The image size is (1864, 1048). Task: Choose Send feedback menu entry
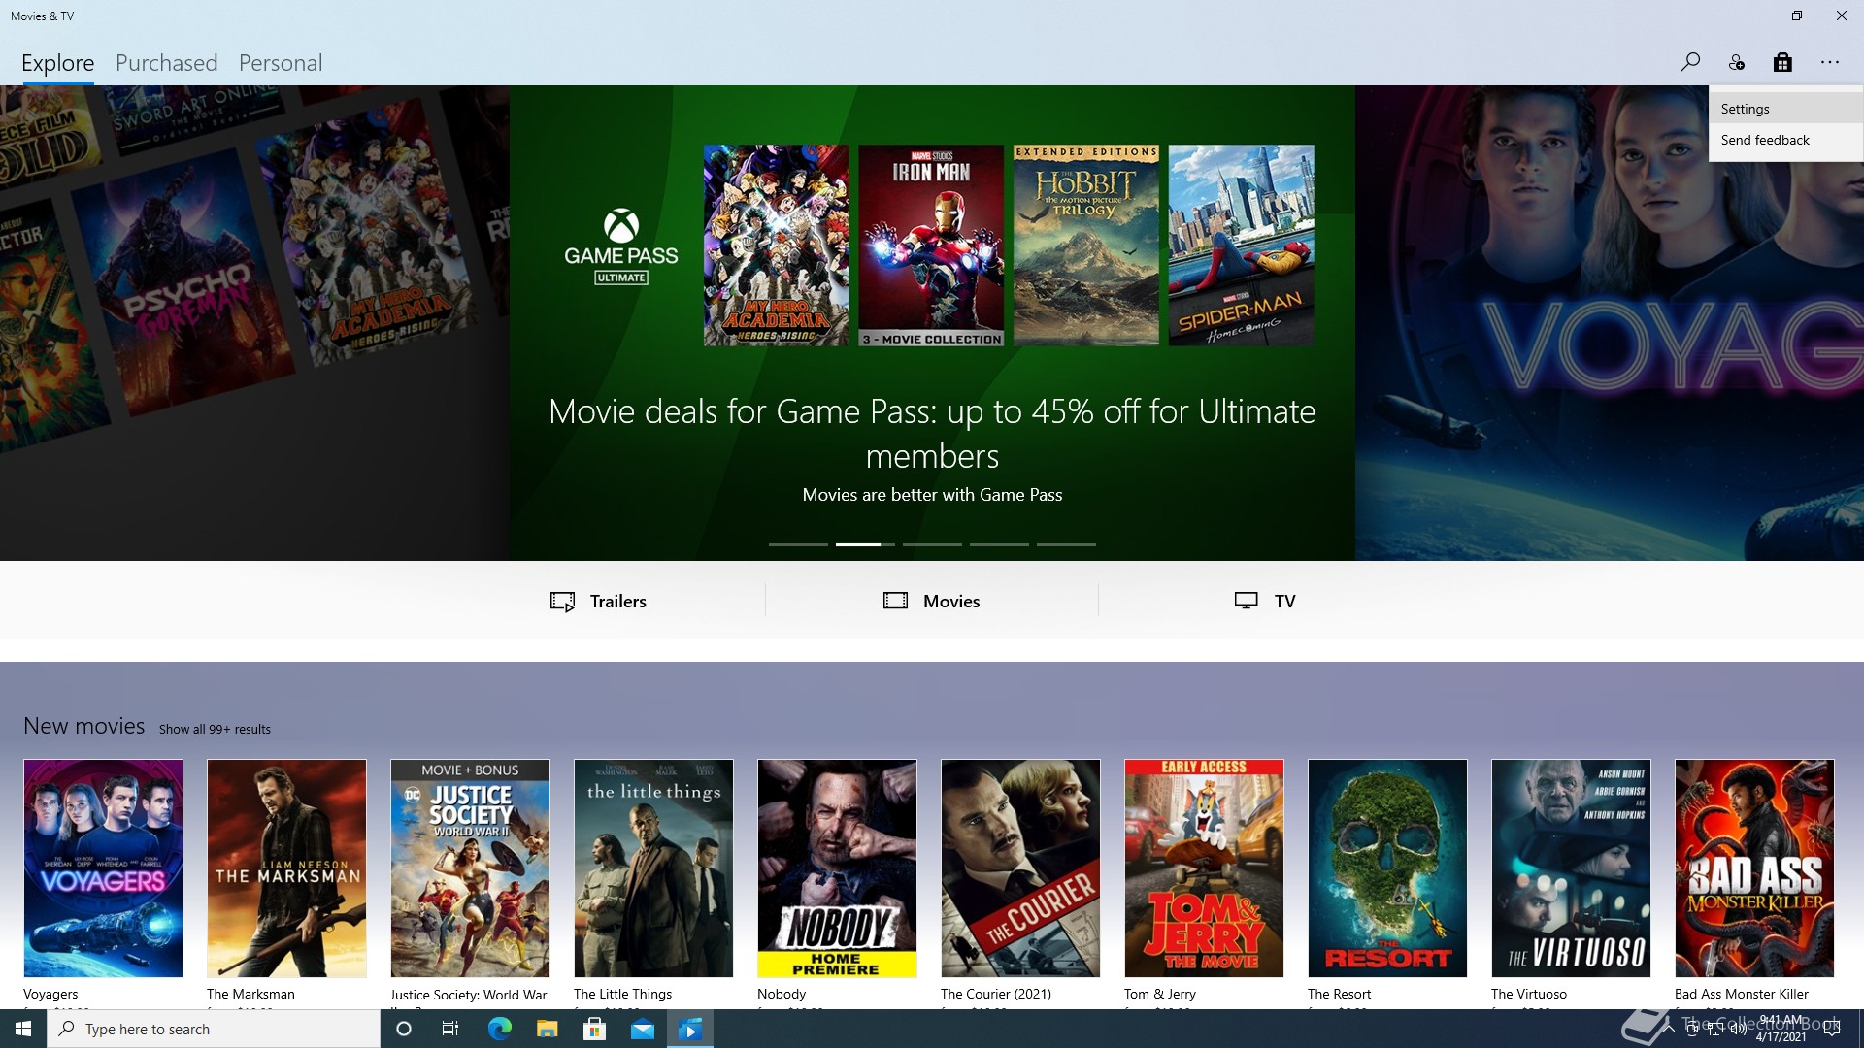click(1785, 140)
